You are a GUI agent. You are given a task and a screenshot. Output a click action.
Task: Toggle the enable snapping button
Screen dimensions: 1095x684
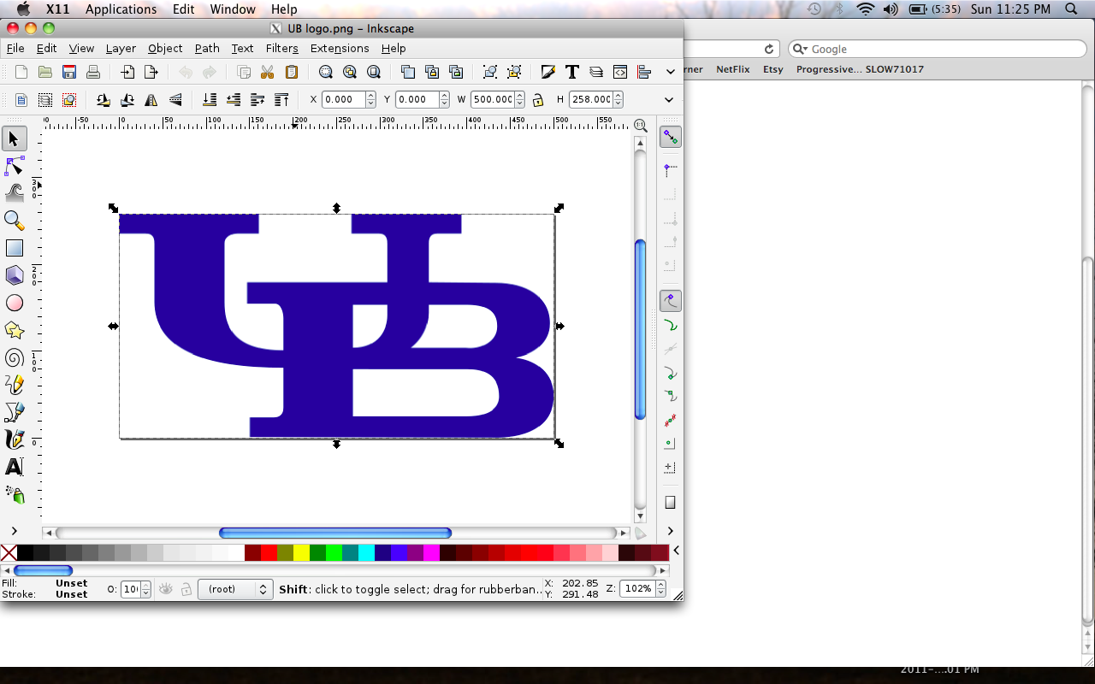click(x=671, y=137)
